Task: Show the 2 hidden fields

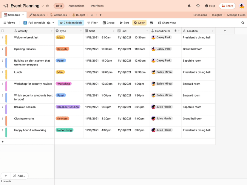Action: pyautogui.click(x=71, y=23)
